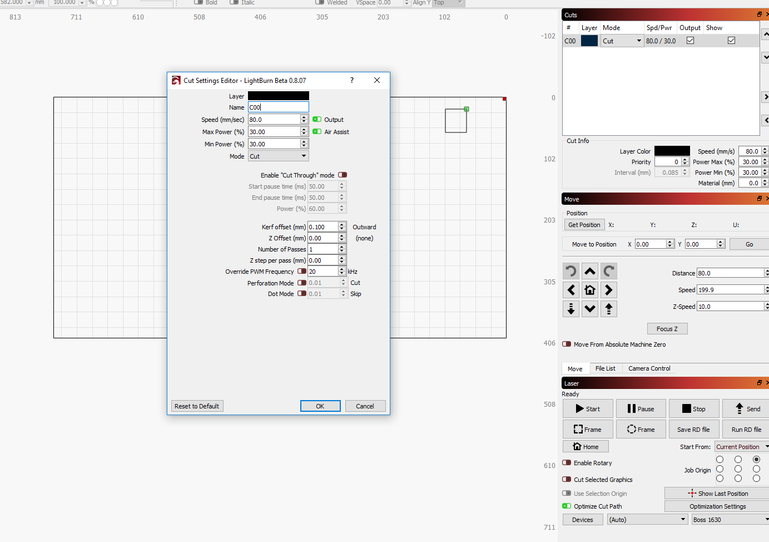Viewport: 769px width, 542px height.
Task: Lower the Z axis with the dashed down arrow
Action: 571,309
